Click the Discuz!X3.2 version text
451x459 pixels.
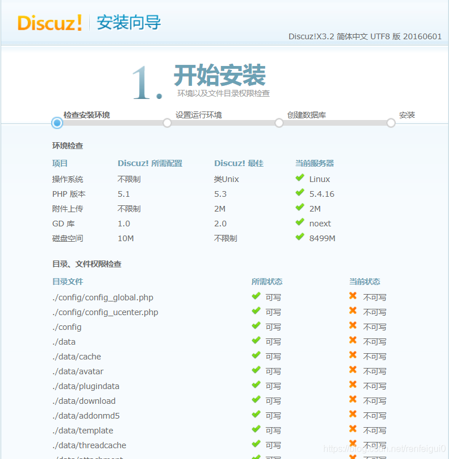pos(365,36)
